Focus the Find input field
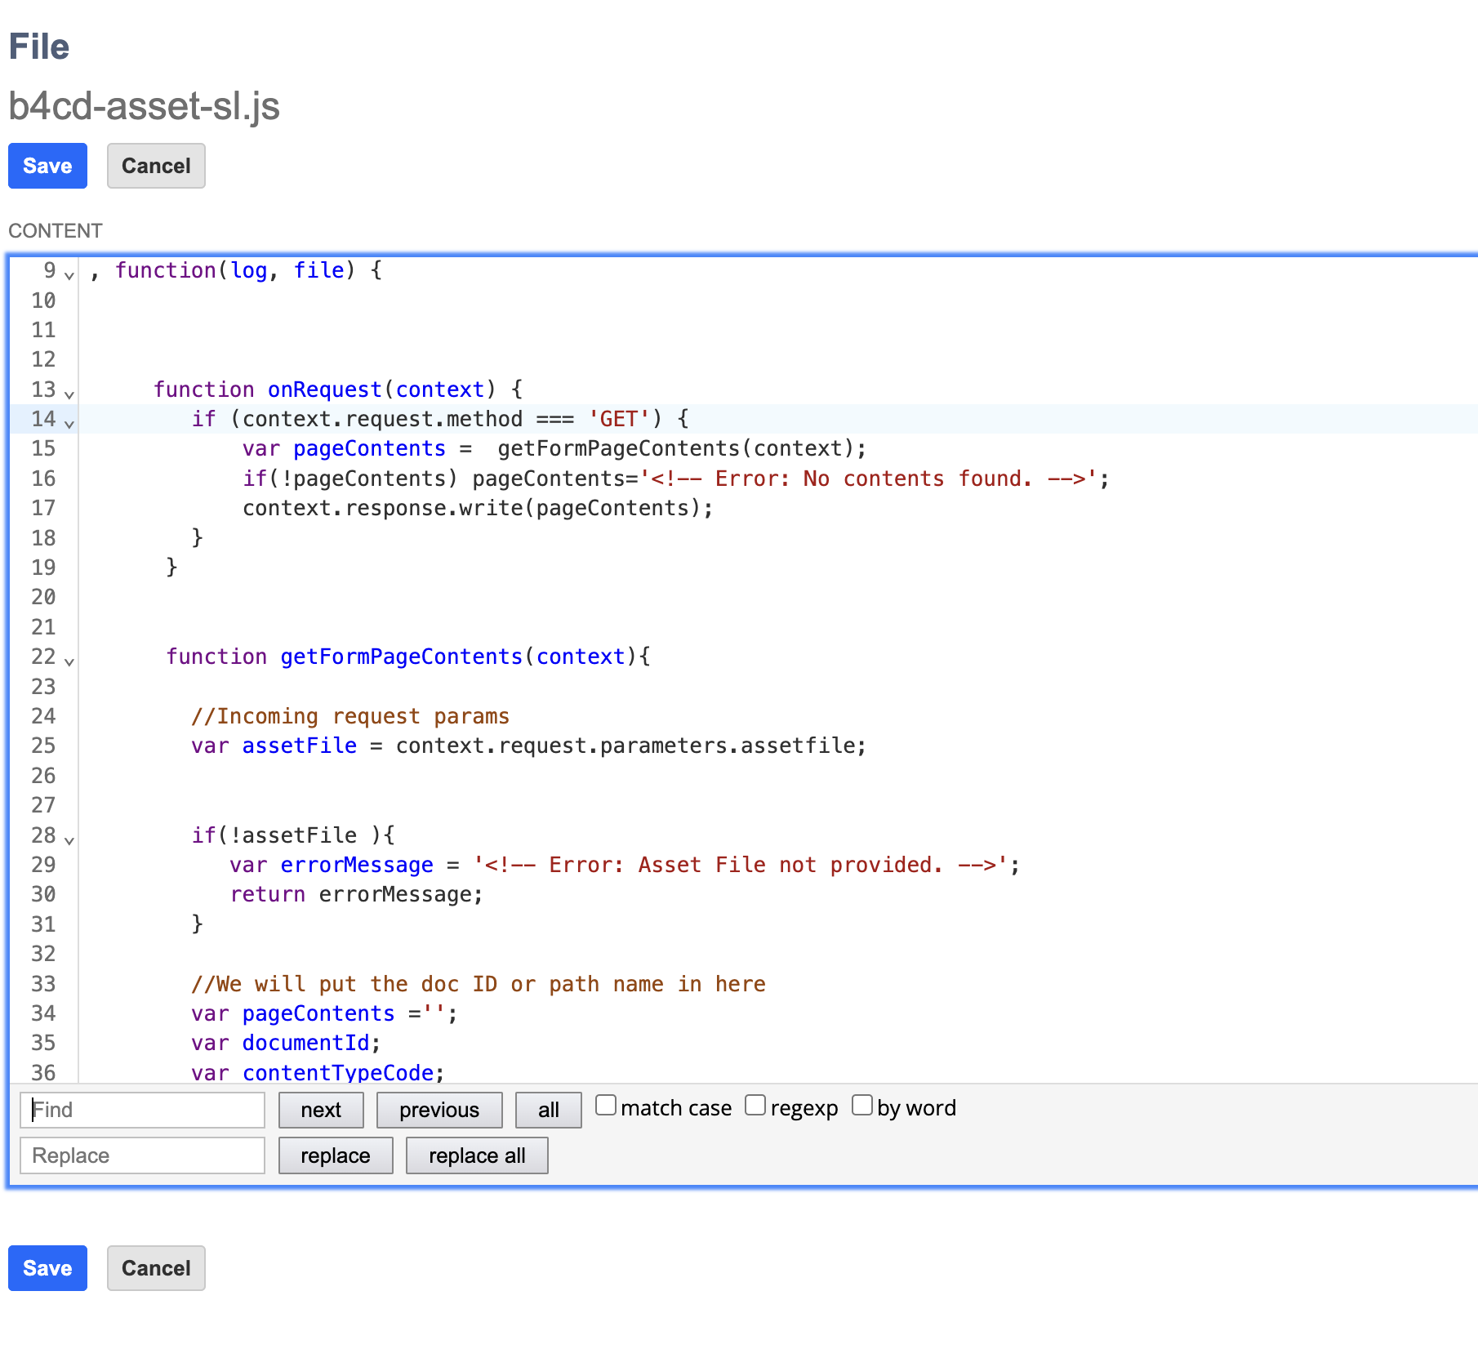This screenshot has height=1349, width=1478. [x=143, y=1110]
